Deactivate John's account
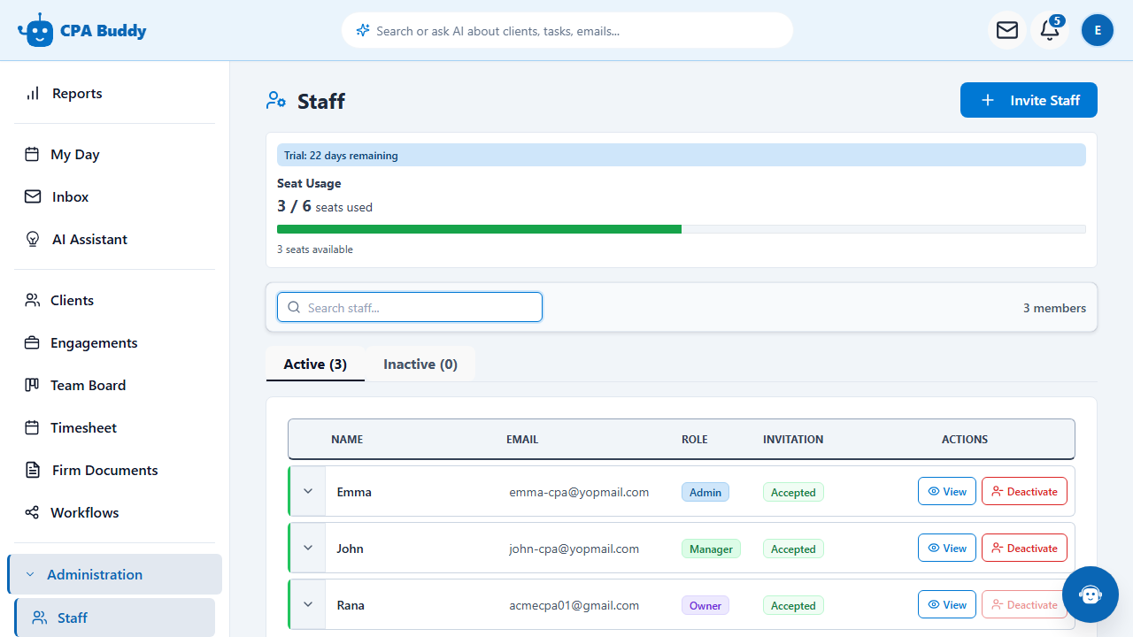The image size is (1133, 637). [x=1024, y=548]
